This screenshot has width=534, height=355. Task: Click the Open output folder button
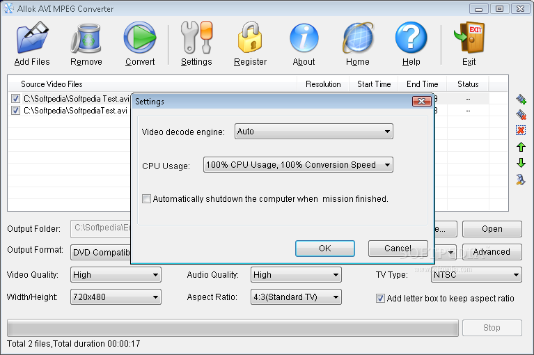(x=492, y=229)
